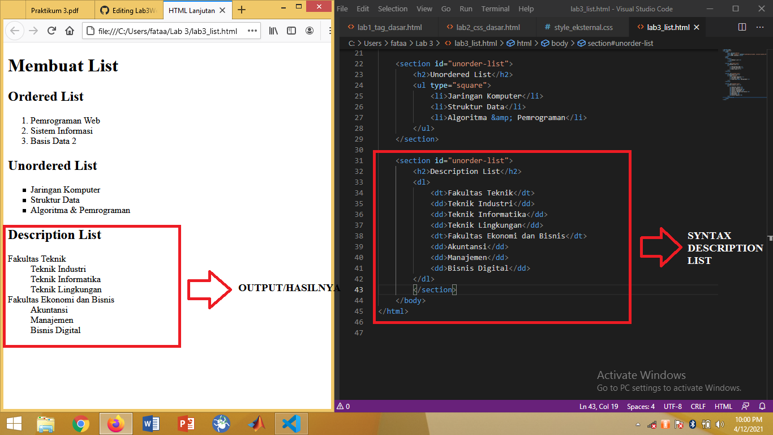Open the Firefox Library icon
The image size is (773, 435).
coord(274,31)
